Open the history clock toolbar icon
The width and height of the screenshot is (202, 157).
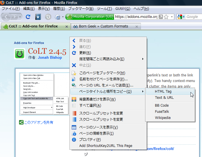(48, 17)
